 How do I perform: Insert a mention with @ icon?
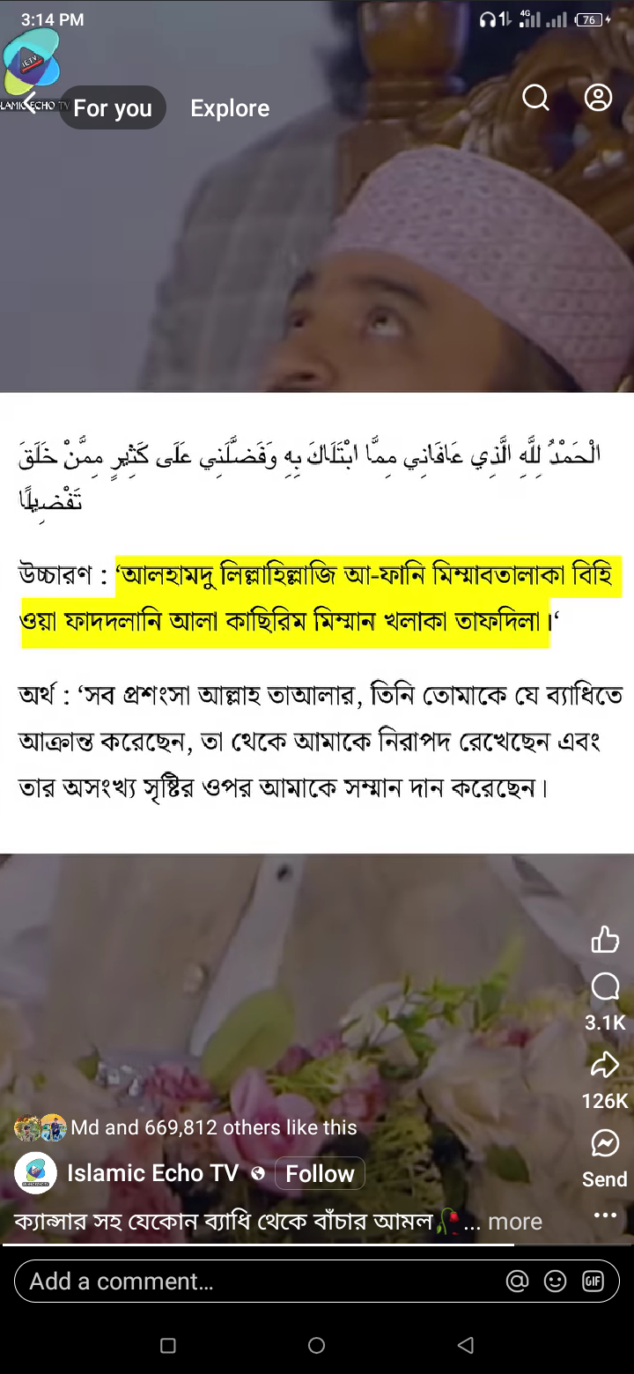pyautogui.click(x=517, y=1281)
